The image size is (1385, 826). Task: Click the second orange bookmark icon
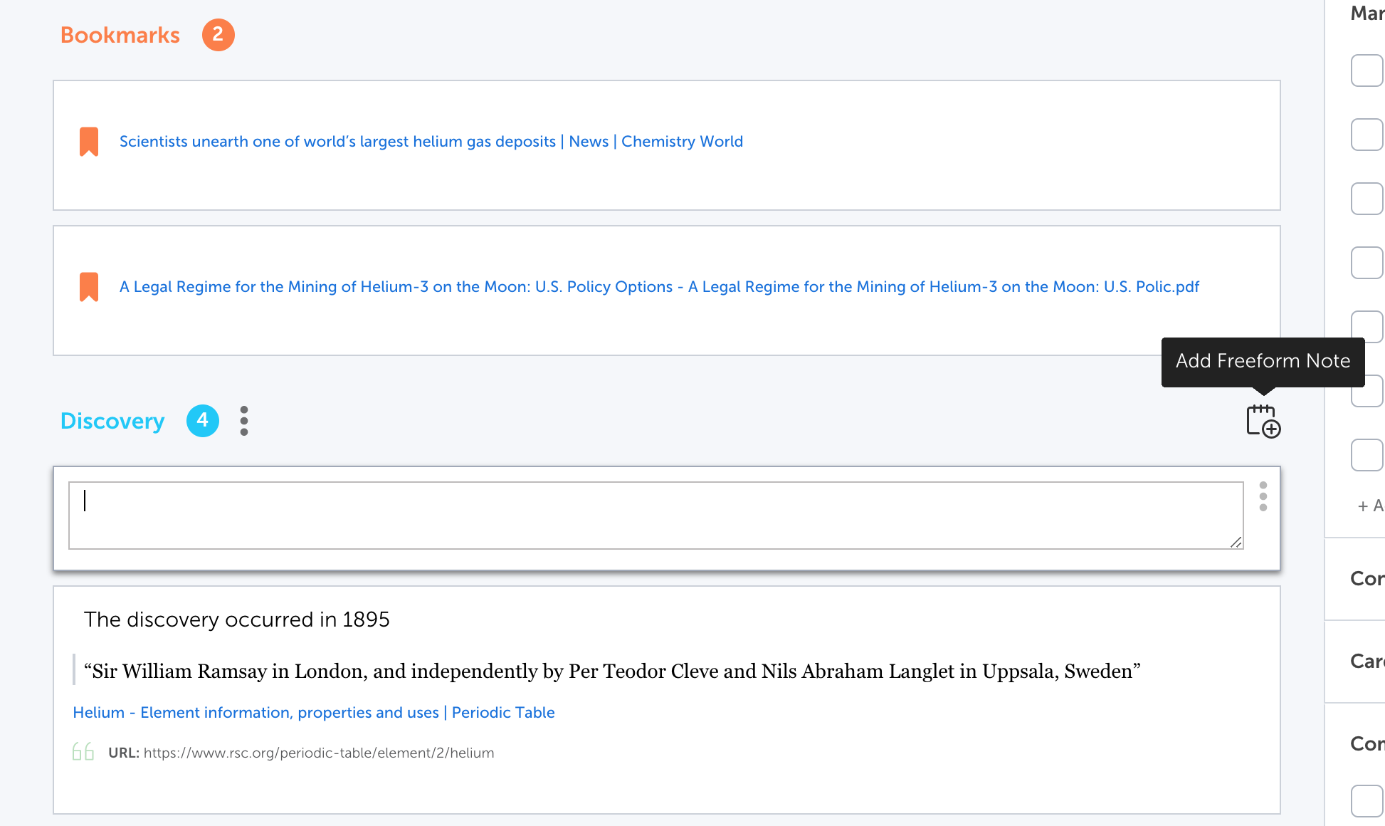tap(89, 287)
